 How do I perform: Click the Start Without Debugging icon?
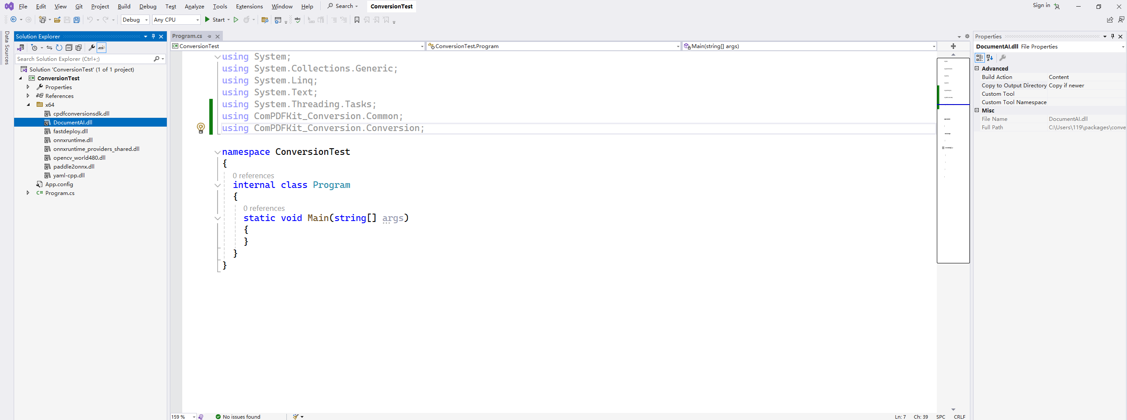pyautogui.click(x=236, y=20)
